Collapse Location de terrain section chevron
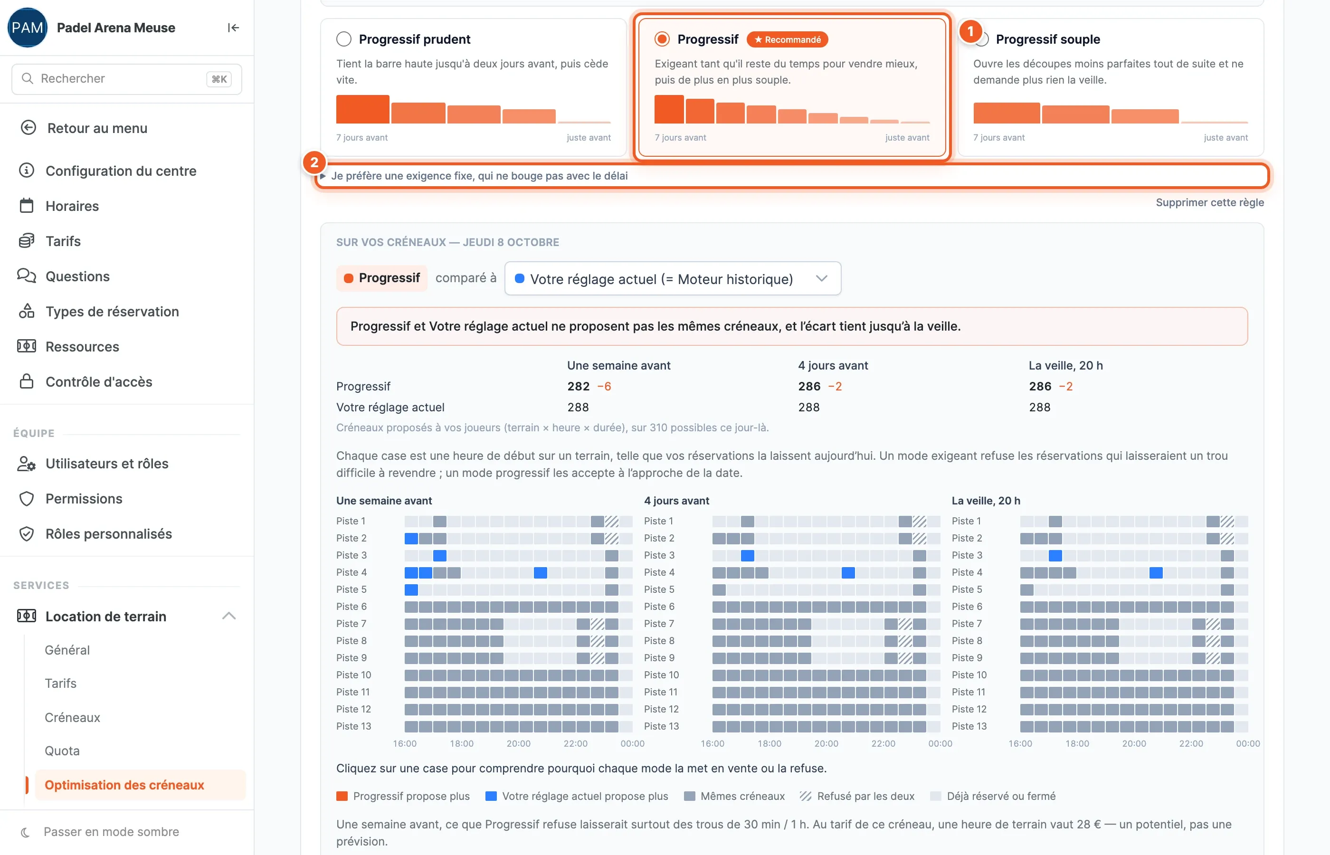The height and width of the screenshot is (855, 1330). [x=228, y=616]
